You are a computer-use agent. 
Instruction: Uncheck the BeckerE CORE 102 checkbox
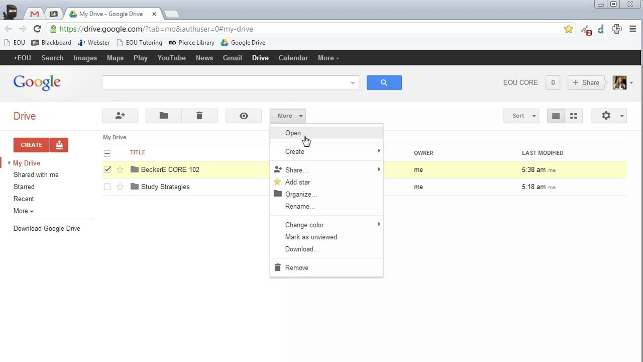[x=107, y=169]
